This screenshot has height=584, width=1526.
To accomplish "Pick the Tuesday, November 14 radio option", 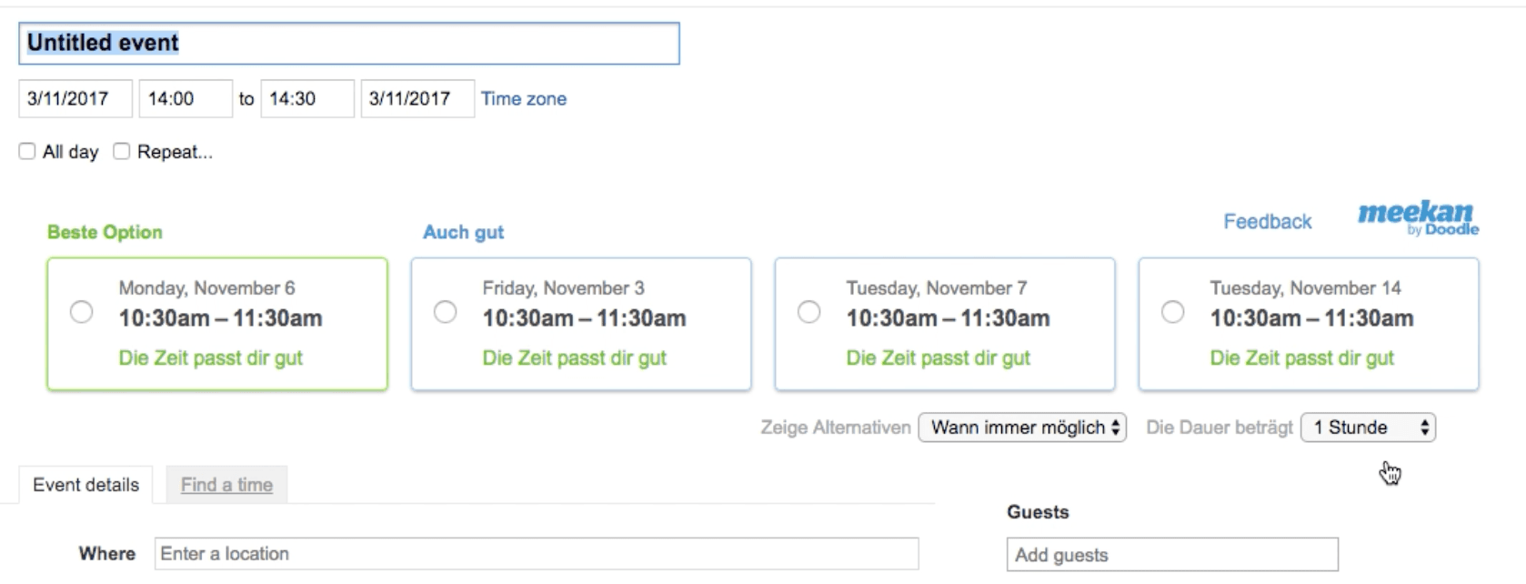I will (1173, 312).
